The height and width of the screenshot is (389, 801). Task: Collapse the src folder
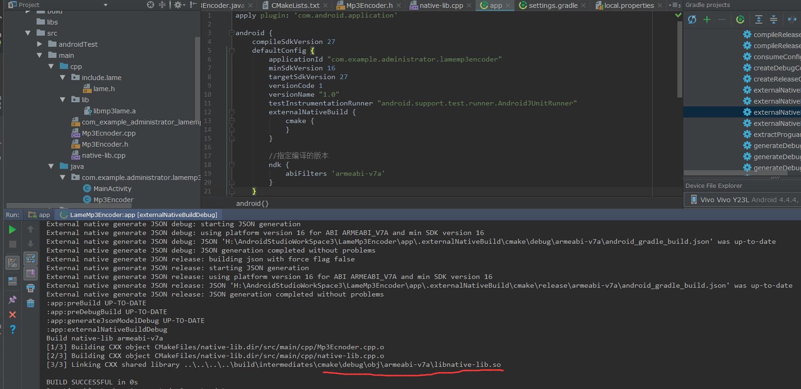coord(28,33)
